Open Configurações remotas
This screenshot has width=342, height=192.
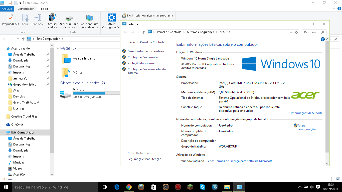[x=143, y=57]
